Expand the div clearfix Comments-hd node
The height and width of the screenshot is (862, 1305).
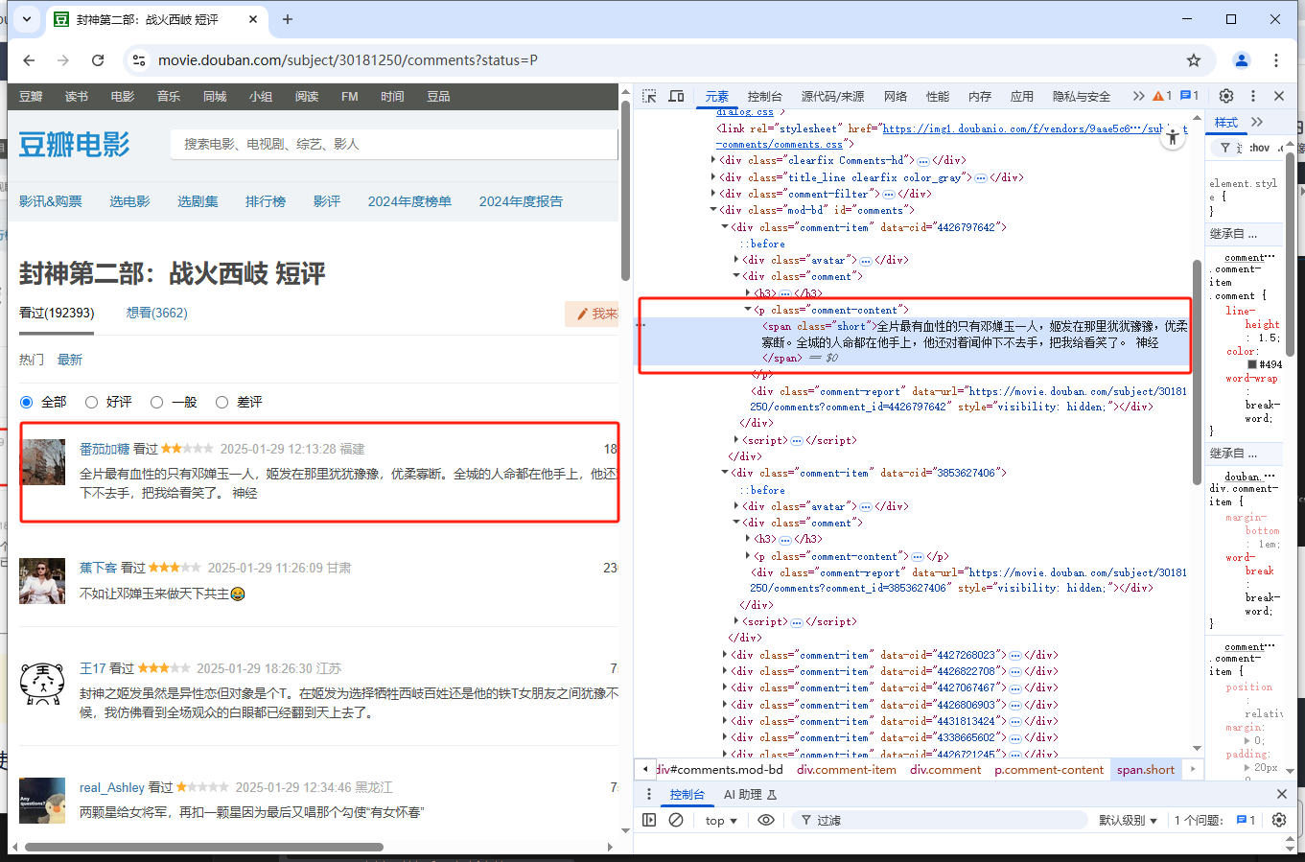[x=713, y=160]
